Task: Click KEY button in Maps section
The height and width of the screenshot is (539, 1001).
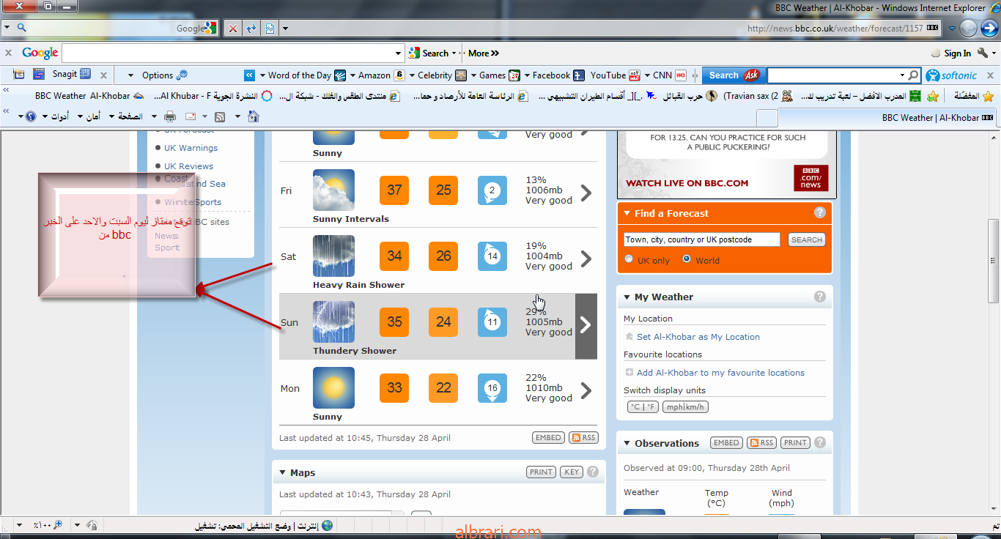Action: coord(572,472)
